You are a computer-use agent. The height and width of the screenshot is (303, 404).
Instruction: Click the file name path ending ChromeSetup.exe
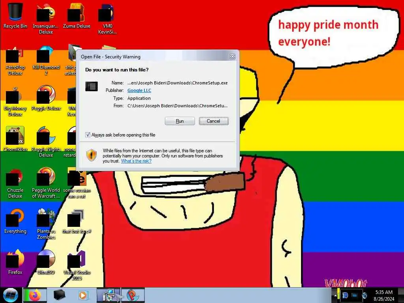[x=178, y=83]
